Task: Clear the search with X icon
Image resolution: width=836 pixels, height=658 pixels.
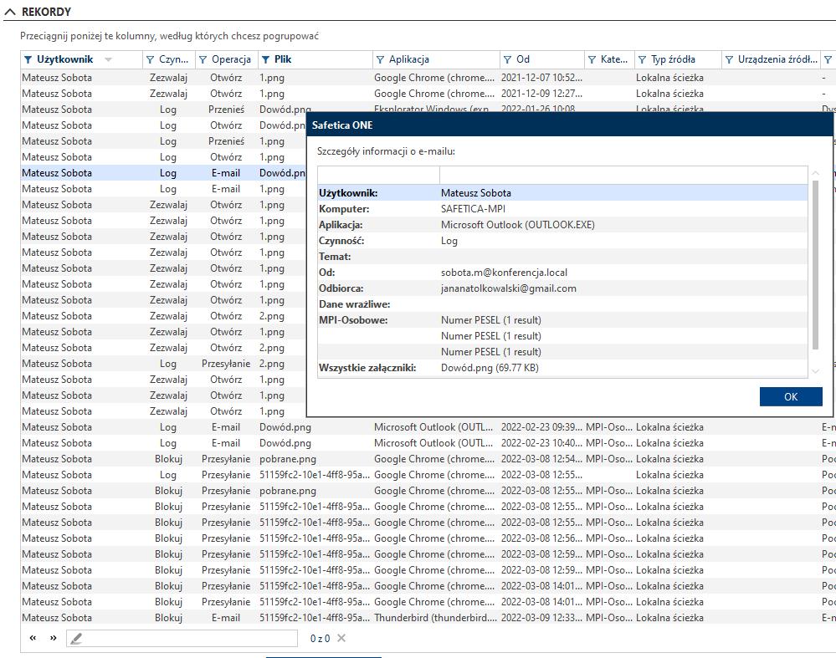Action: pos(341,639)
